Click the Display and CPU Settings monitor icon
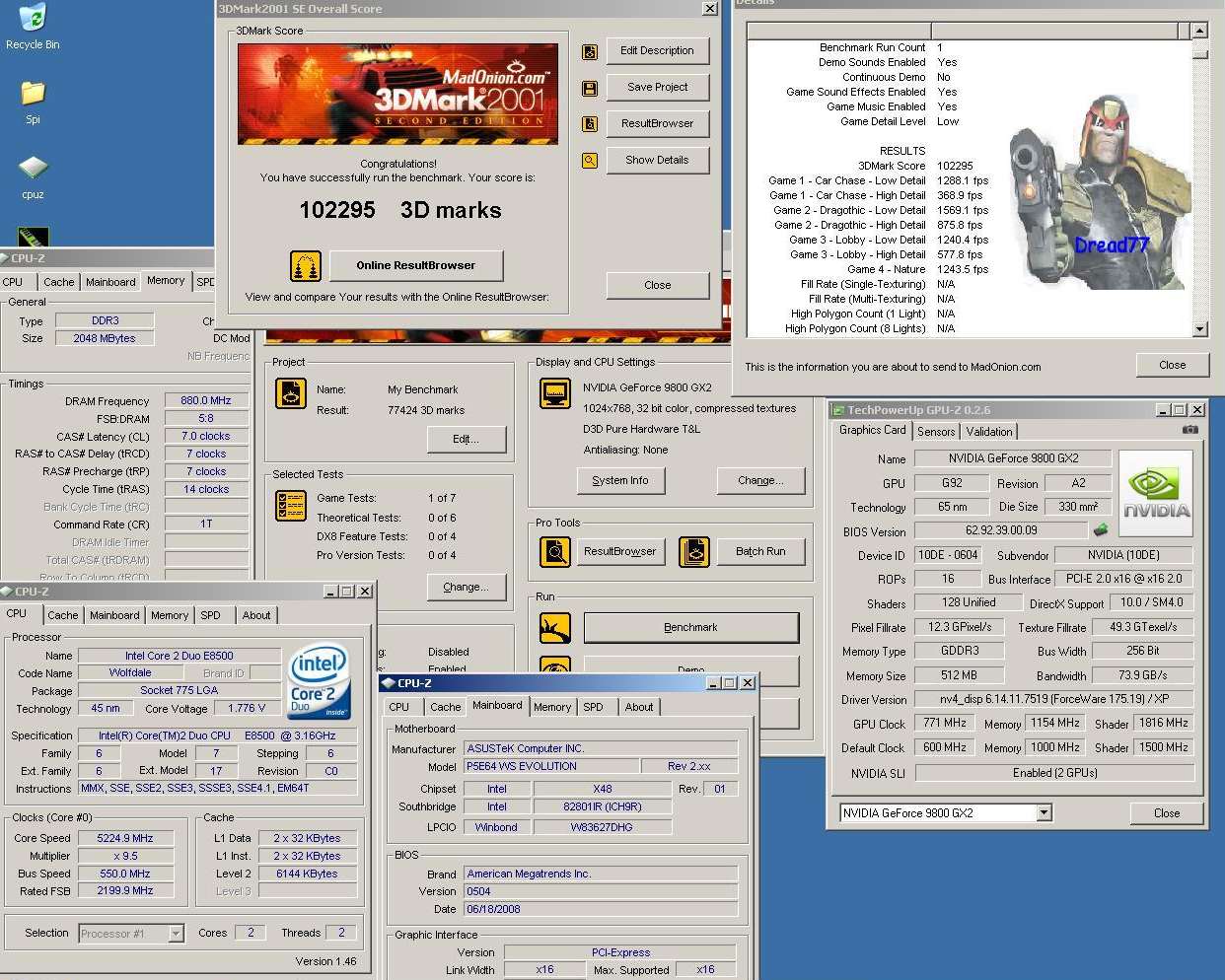This screenshot has height=980, width=1225. (555, 393)
